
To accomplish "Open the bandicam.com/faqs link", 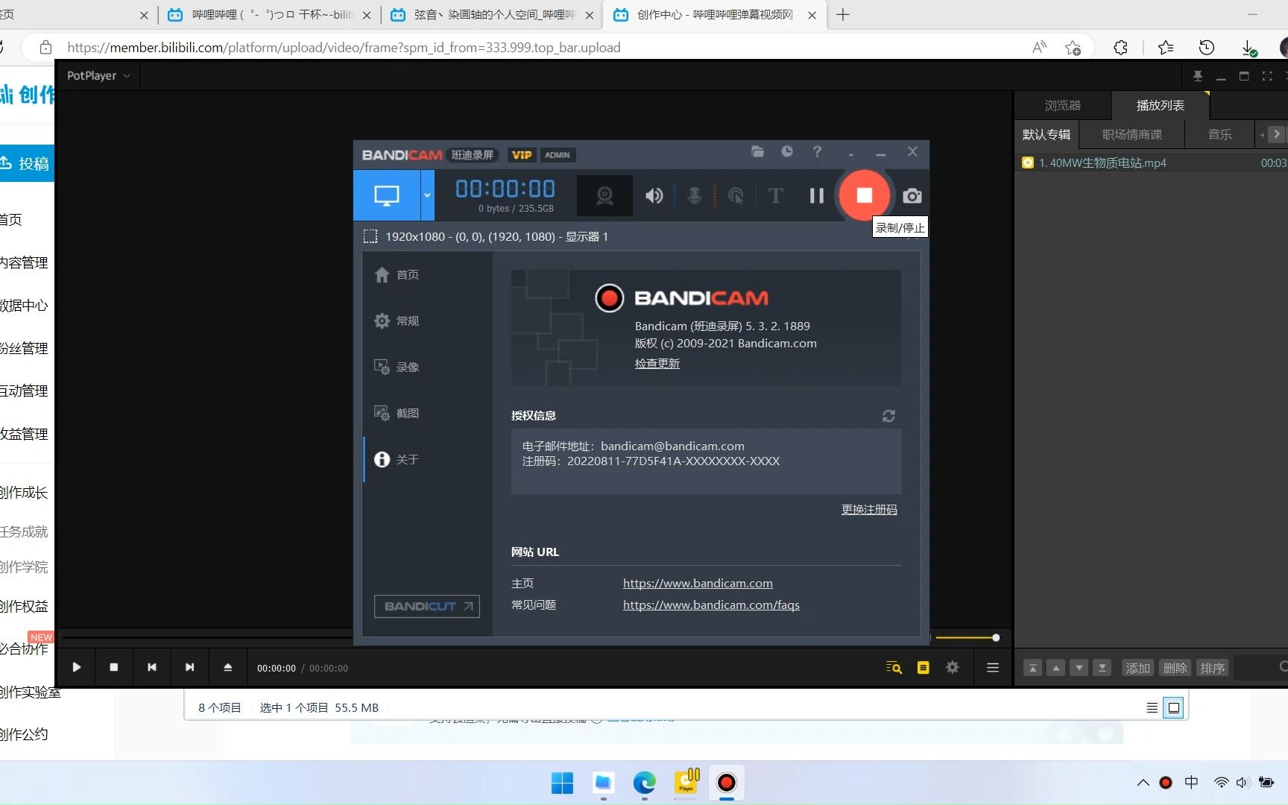I will (711, 605).
